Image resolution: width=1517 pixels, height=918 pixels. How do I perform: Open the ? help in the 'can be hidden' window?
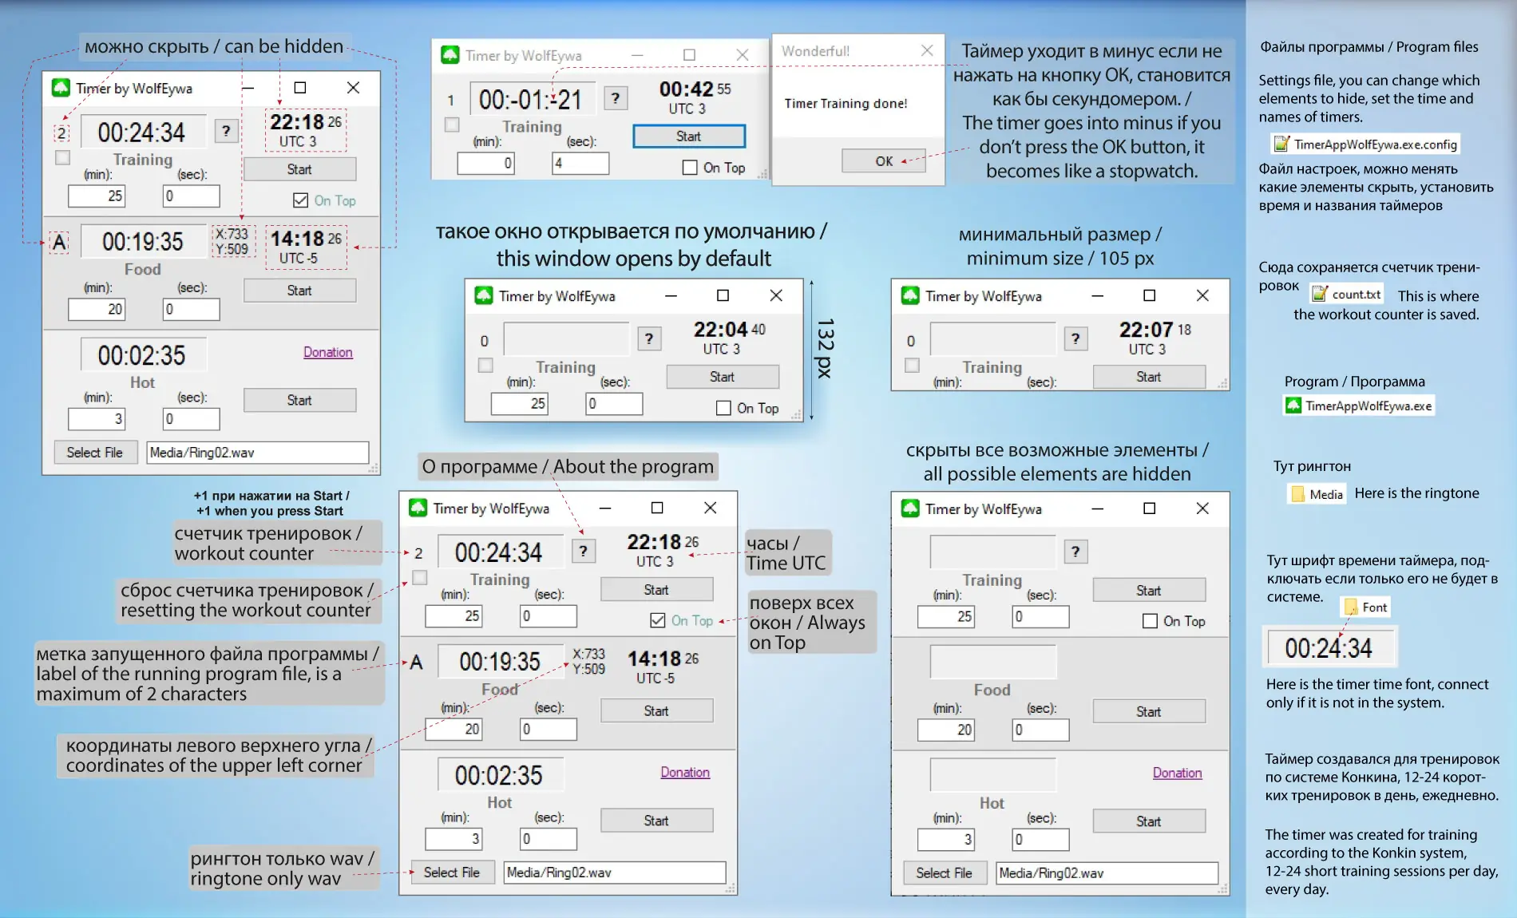coord(226,131)
